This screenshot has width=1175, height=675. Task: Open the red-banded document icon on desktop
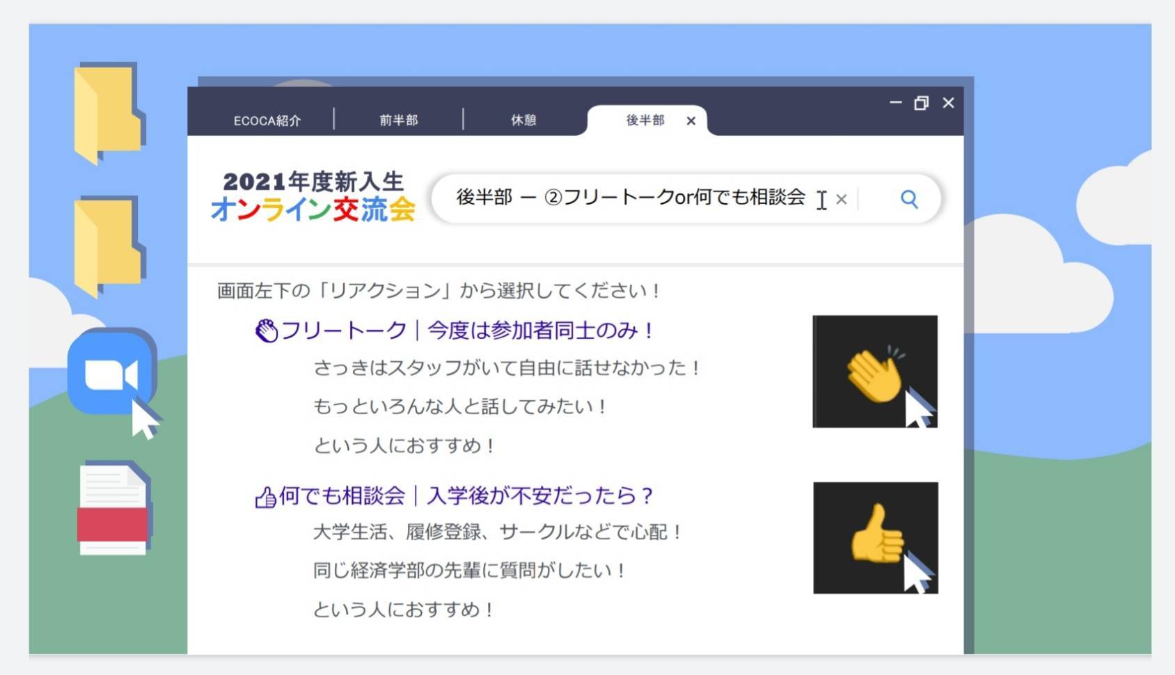click(113, 511)
